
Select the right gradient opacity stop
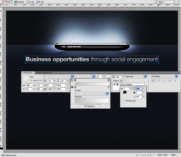click(109, 80)
